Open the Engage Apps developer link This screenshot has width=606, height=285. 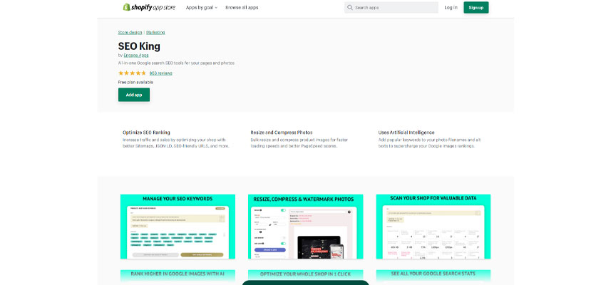click(136, 56)
